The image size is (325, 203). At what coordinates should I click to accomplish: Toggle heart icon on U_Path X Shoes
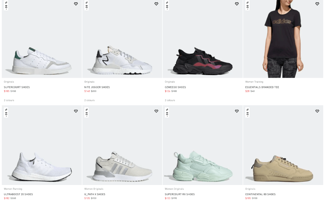click(156, 111)
